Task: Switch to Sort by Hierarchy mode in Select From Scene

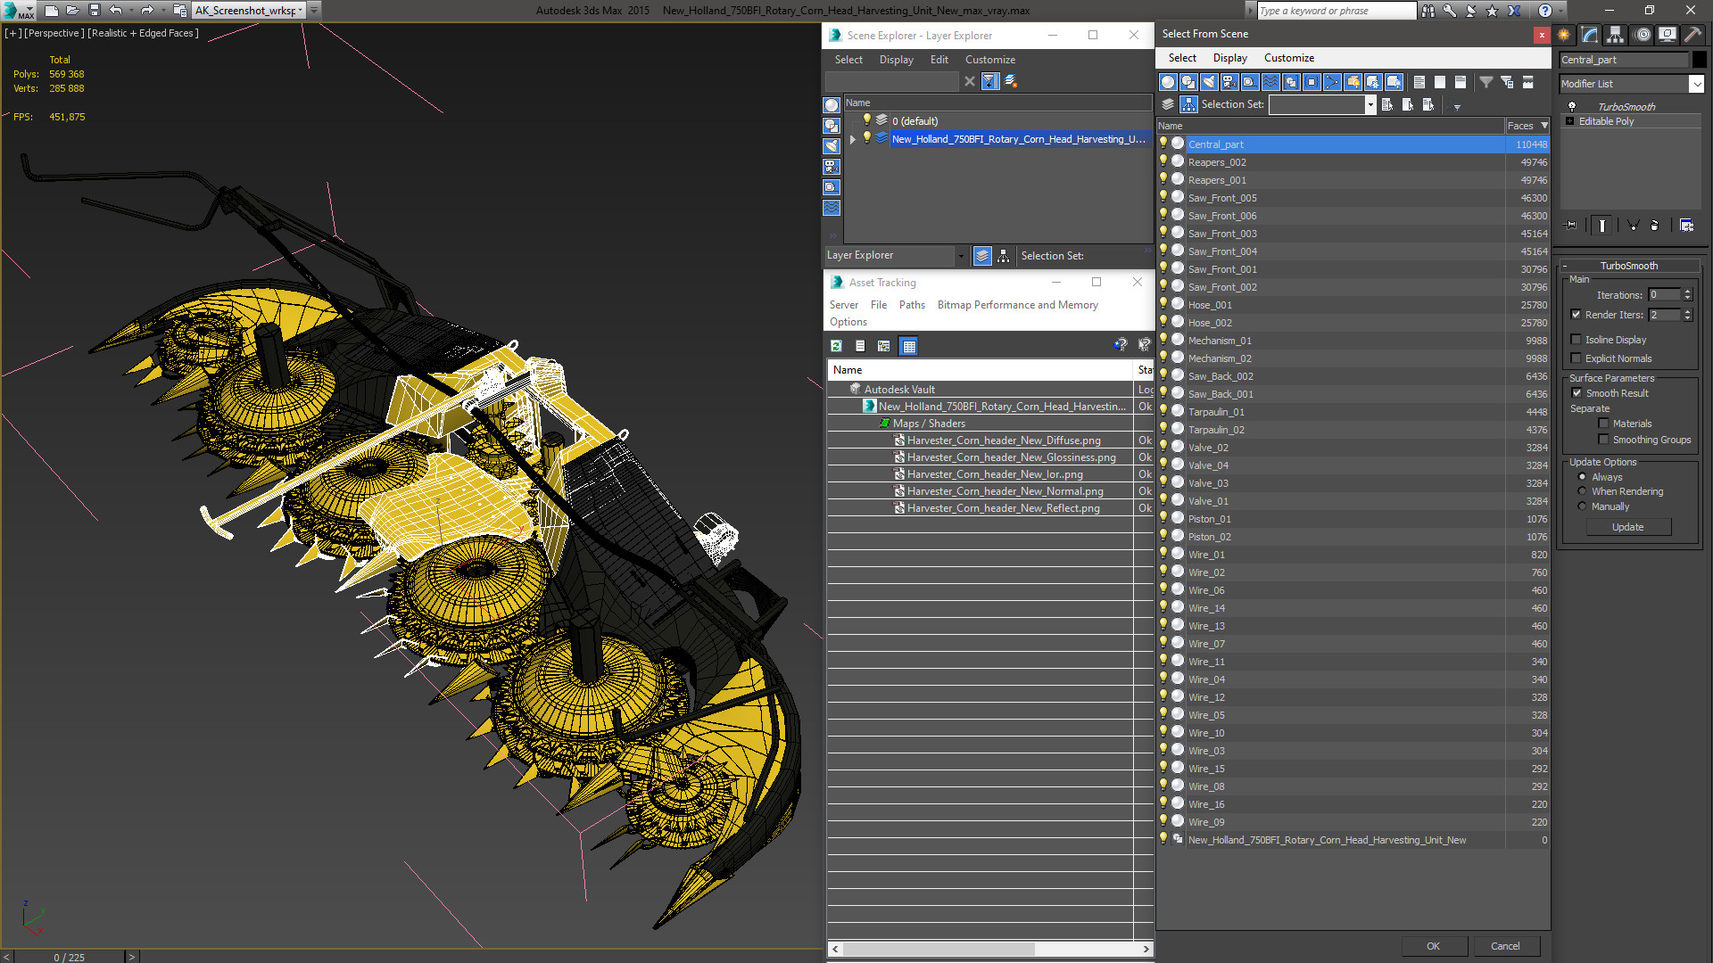Action: (x=1188, y=104)
